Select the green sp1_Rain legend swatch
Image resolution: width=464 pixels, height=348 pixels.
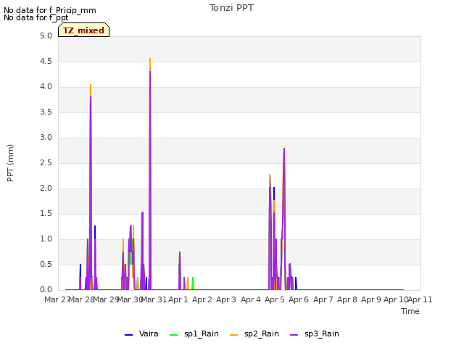(x=173, y=335)
